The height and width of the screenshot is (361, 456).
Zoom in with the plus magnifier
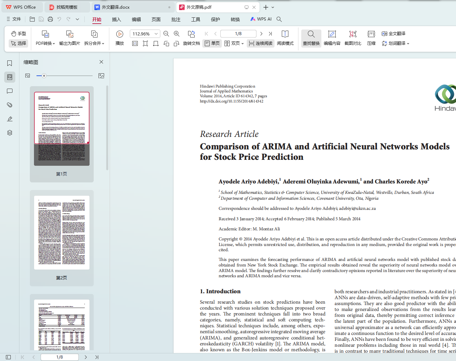tap(177, 34)
